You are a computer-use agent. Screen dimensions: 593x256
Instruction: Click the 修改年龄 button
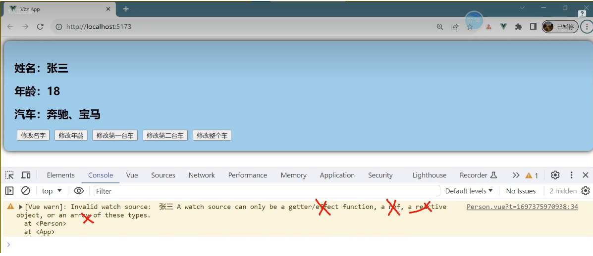click(71, 135)
